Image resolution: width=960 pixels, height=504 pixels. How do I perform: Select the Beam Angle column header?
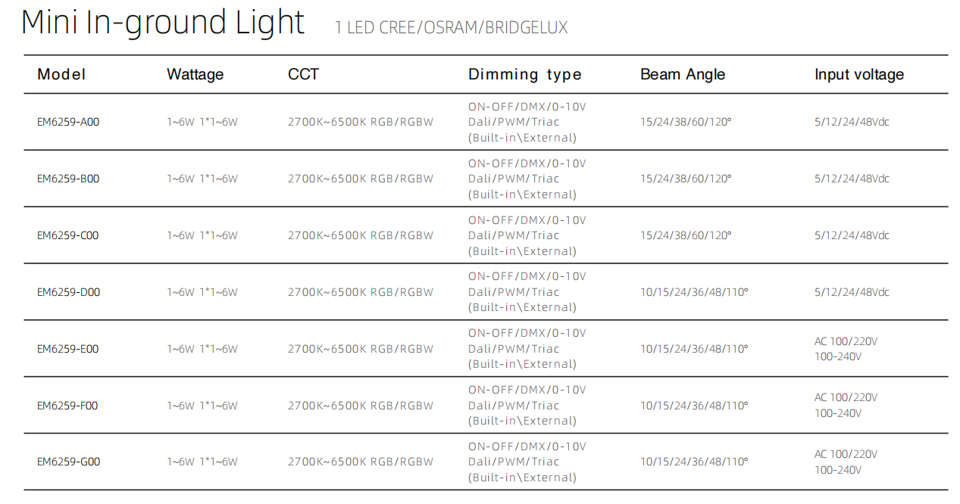point(683,75)
